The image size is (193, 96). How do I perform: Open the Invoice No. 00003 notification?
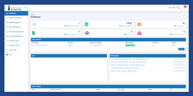tap(124, 71)
